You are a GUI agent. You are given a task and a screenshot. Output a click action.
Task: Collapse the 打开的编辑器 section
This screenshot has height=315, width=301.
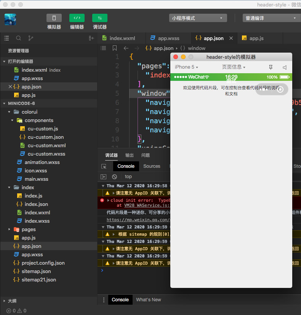click(4, 61)
